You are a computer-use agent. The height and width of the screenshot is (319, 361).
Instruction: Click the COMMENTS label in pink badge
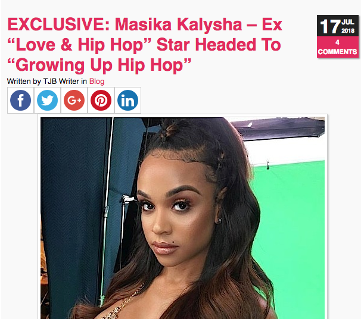tap(337, 52)
